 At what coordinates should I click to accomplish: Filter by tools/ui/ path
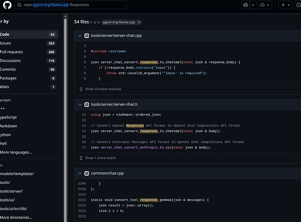coord(7,200)
